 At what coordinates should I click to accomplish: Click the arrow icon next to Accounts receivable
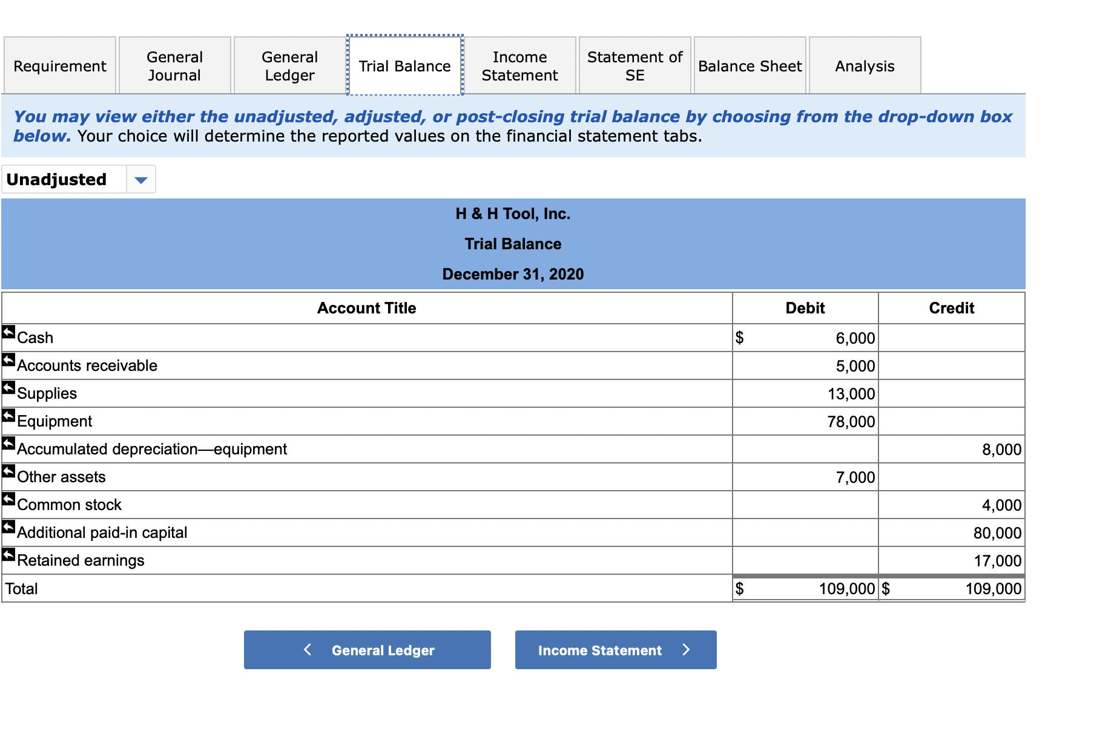pos(8,359)
